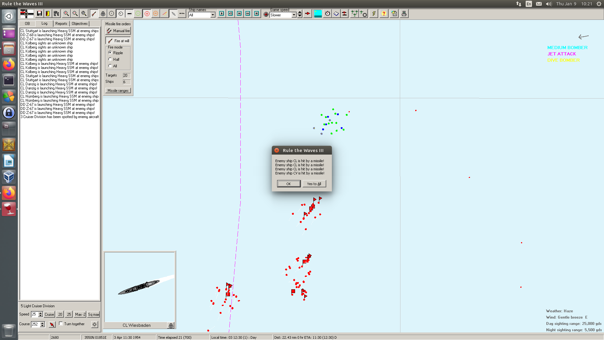Click the sinking ship icon
This screenshot has width=604, height=340.
(x=345, y=14)
